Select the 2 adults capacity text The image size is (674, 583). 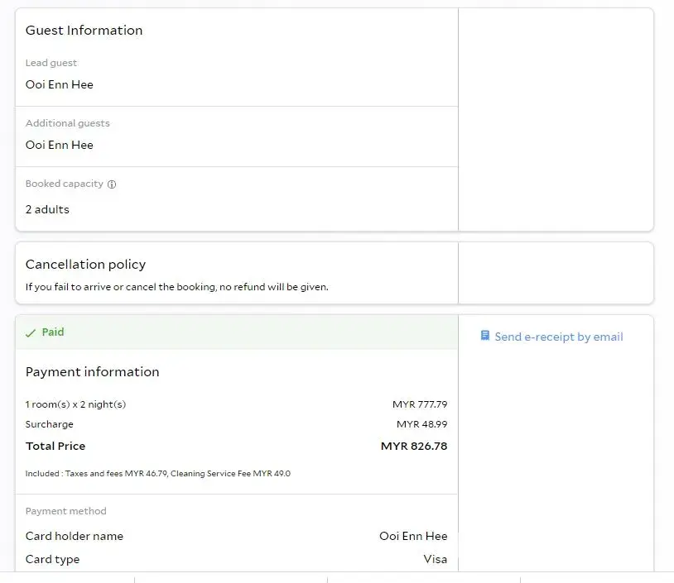(x=47, y=209)
